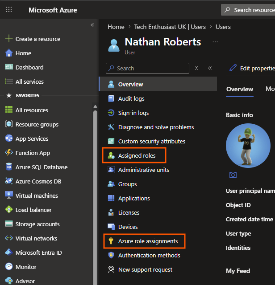Click the Microsoft Entra ID icon
The image size is (275, 285).
click(x=9, y=252)
